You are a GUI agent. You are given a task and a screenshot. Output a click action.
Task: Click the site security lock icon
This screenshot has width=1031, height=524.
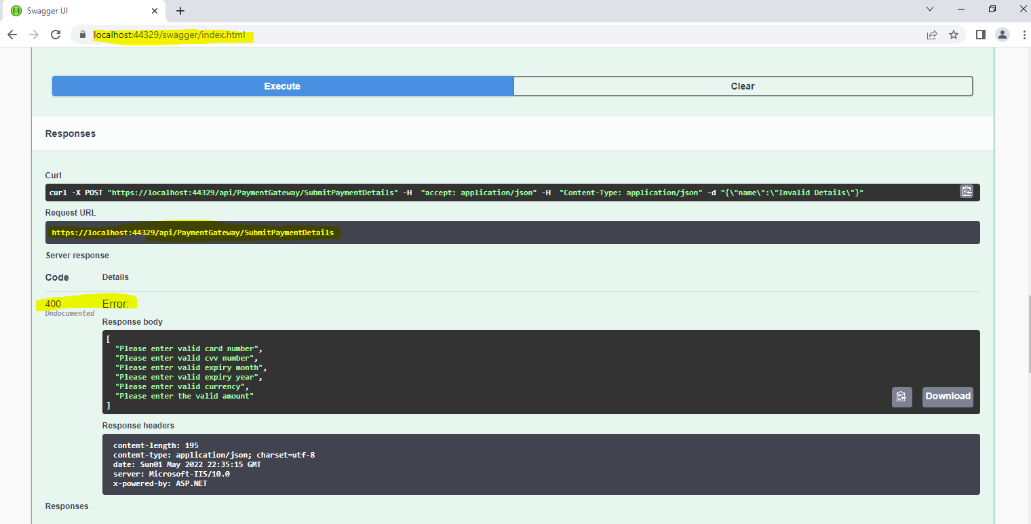82,35
